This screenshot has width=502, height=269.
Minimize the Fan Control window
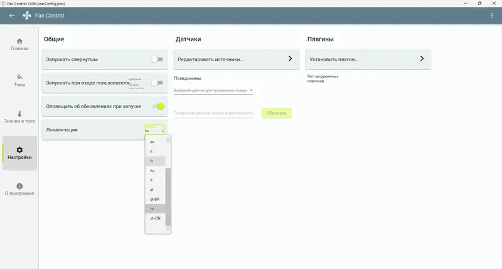[466, 3]
